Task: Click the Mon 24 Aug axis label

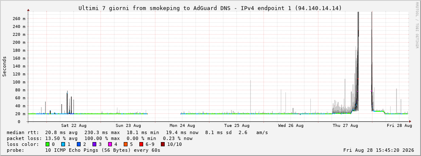Action: (182, 126)
